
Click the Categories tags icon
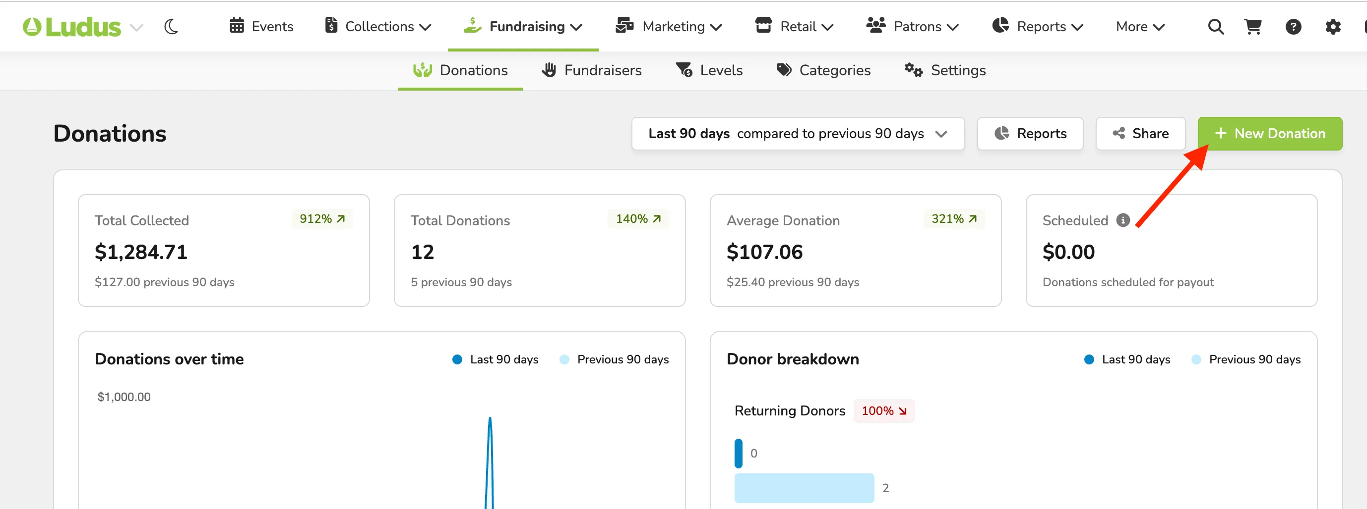784,70
